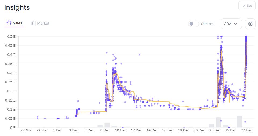
Task: Click the 0.05 Ξ y-axis label
Action: tap(10, 118)
